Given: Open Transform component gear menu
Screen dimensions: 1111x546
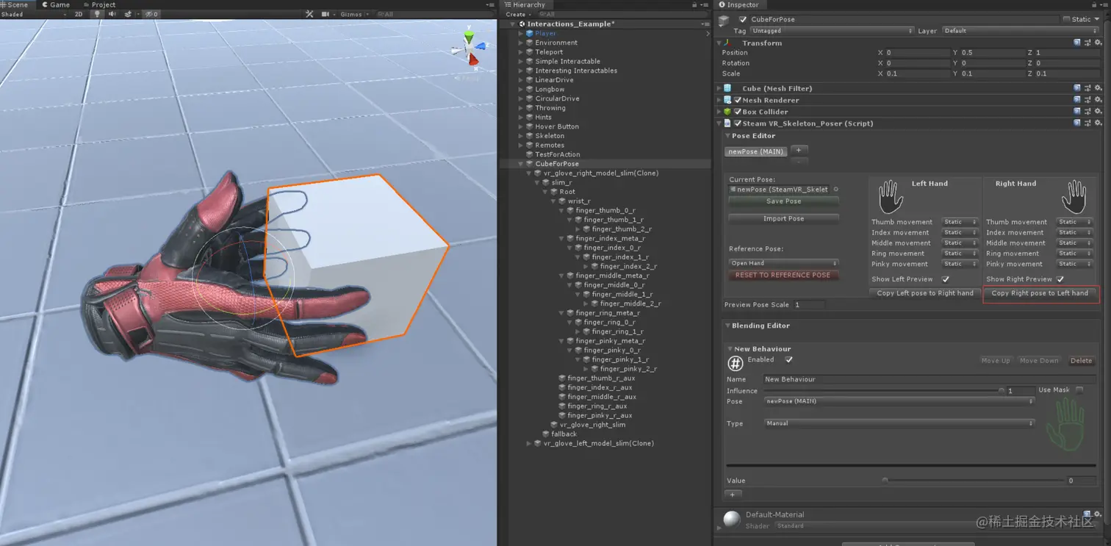Looking at the screenshot, I should click(x=1098, y=43).
